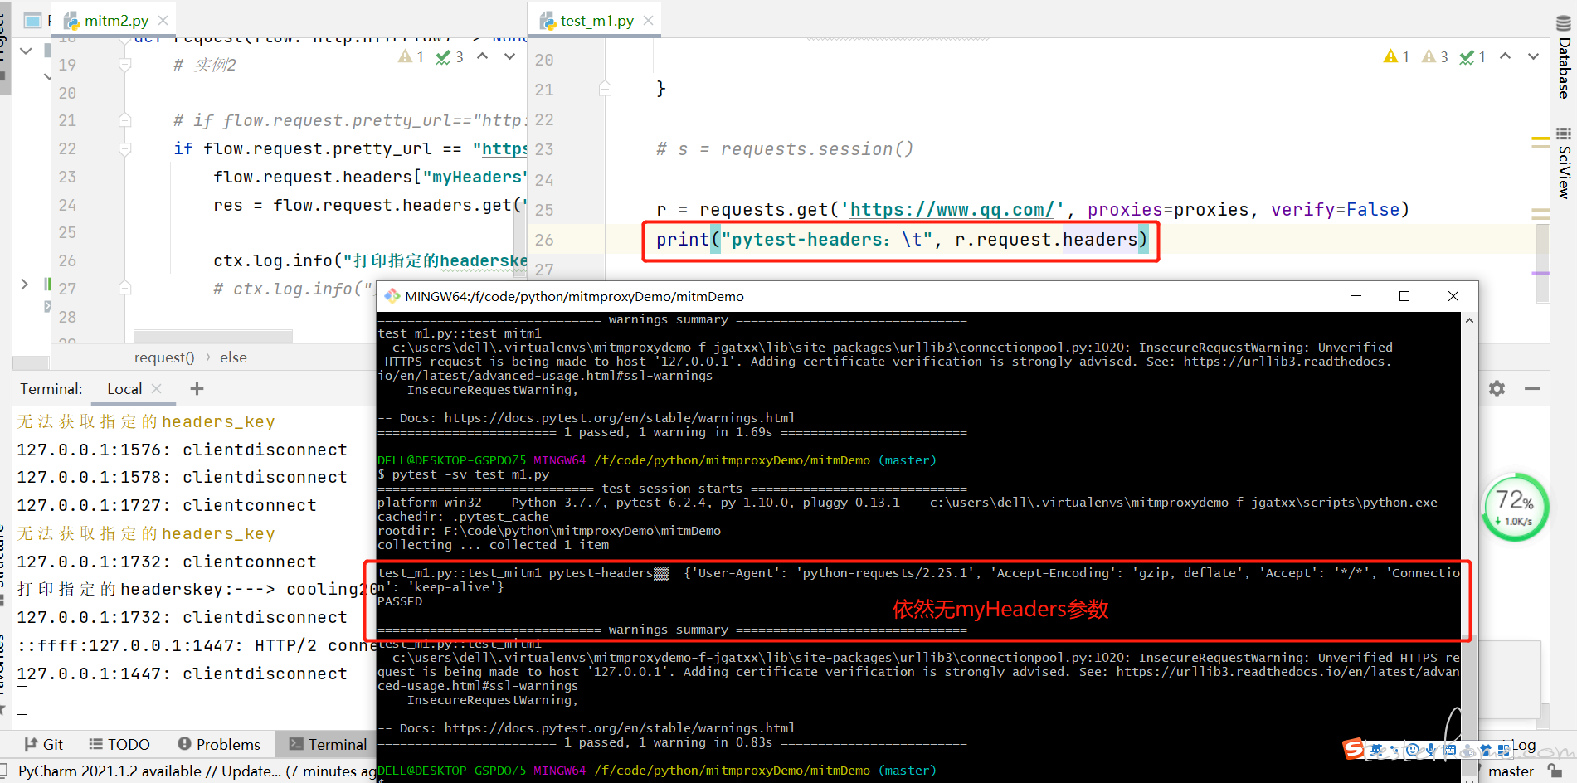Viewport: 1577px width, 783px height.
Task: Collapse the code fold at line 19
Action: coord(124,65)
